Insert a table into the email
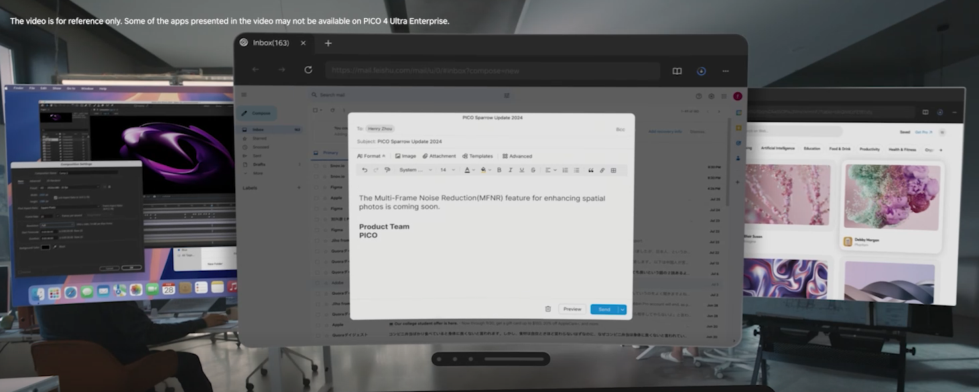 pyautogui.click(x=613, y=170)
